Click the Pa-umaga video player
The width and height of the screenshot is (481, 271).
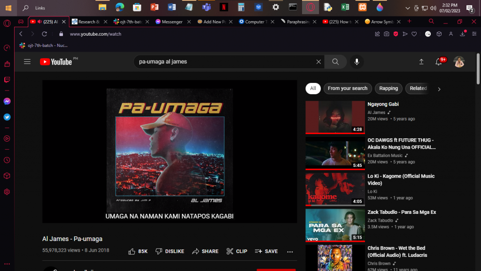point(170,151)
